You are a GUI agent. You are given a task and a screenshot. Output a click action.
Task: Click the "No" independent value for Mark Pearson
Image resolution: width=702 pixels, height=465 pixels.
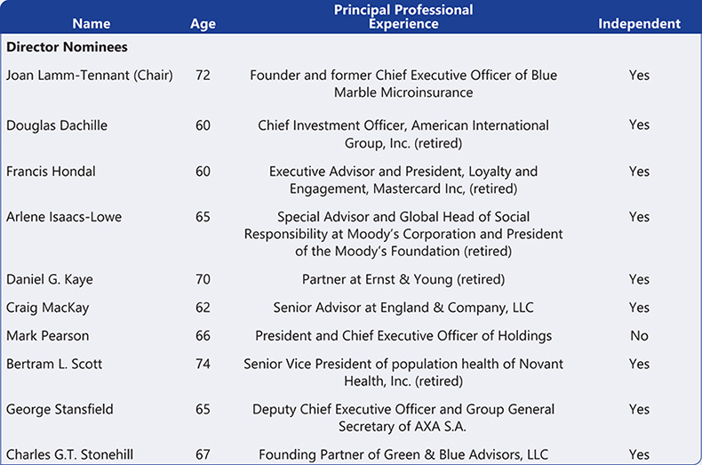pos(639,335)
